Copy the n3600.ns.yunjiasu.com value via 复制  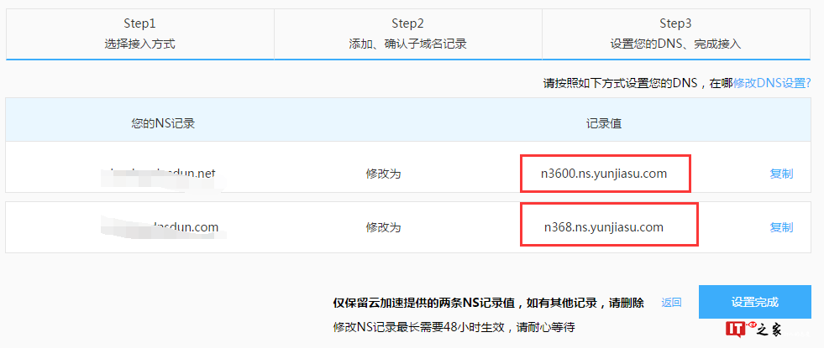tap(781, 174)
